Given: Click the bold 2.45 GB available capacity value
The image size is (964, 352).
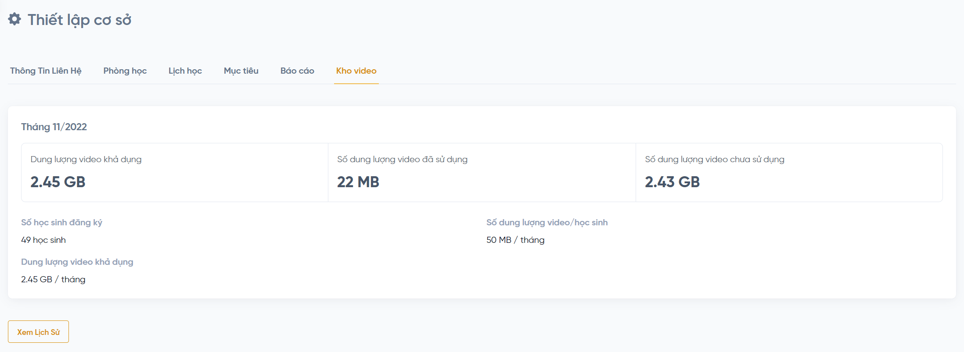Looking at the screenshot, I should [58, 182].
